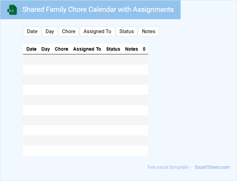Open the ExcelTimer.com link
This screenshot has height=181, width=237.
point(212,167)
